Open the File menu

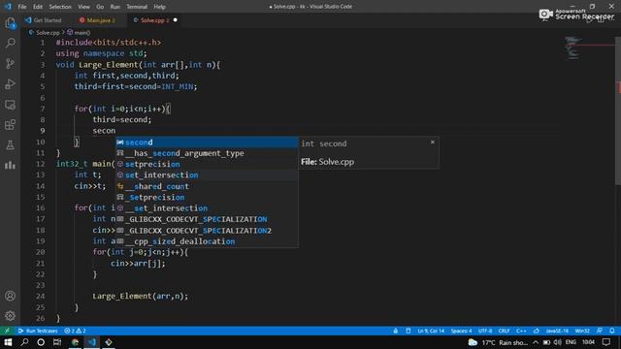tap(22, 7)
